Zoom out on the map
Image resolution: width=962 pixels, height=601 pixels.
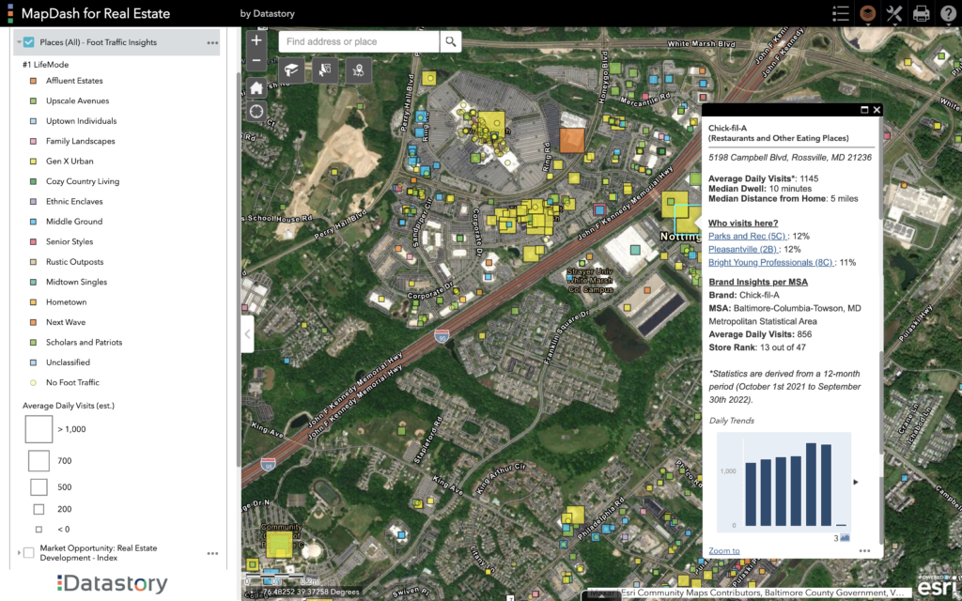[x=256, y=61]
